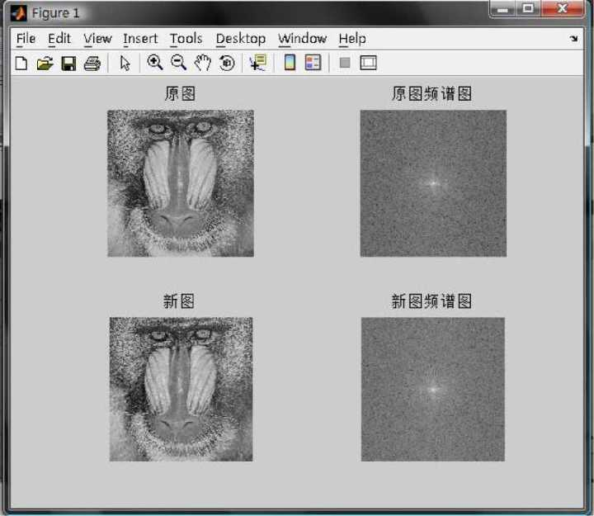Open the Tools menu
This screenshot has width=594, height=516.
pyautogui.click(x=186, y=39)
